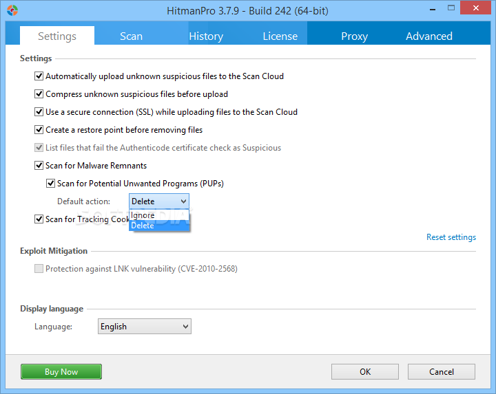
Task: Disable SSL secure connection checkbox
Action: click(x=39, y=112)
